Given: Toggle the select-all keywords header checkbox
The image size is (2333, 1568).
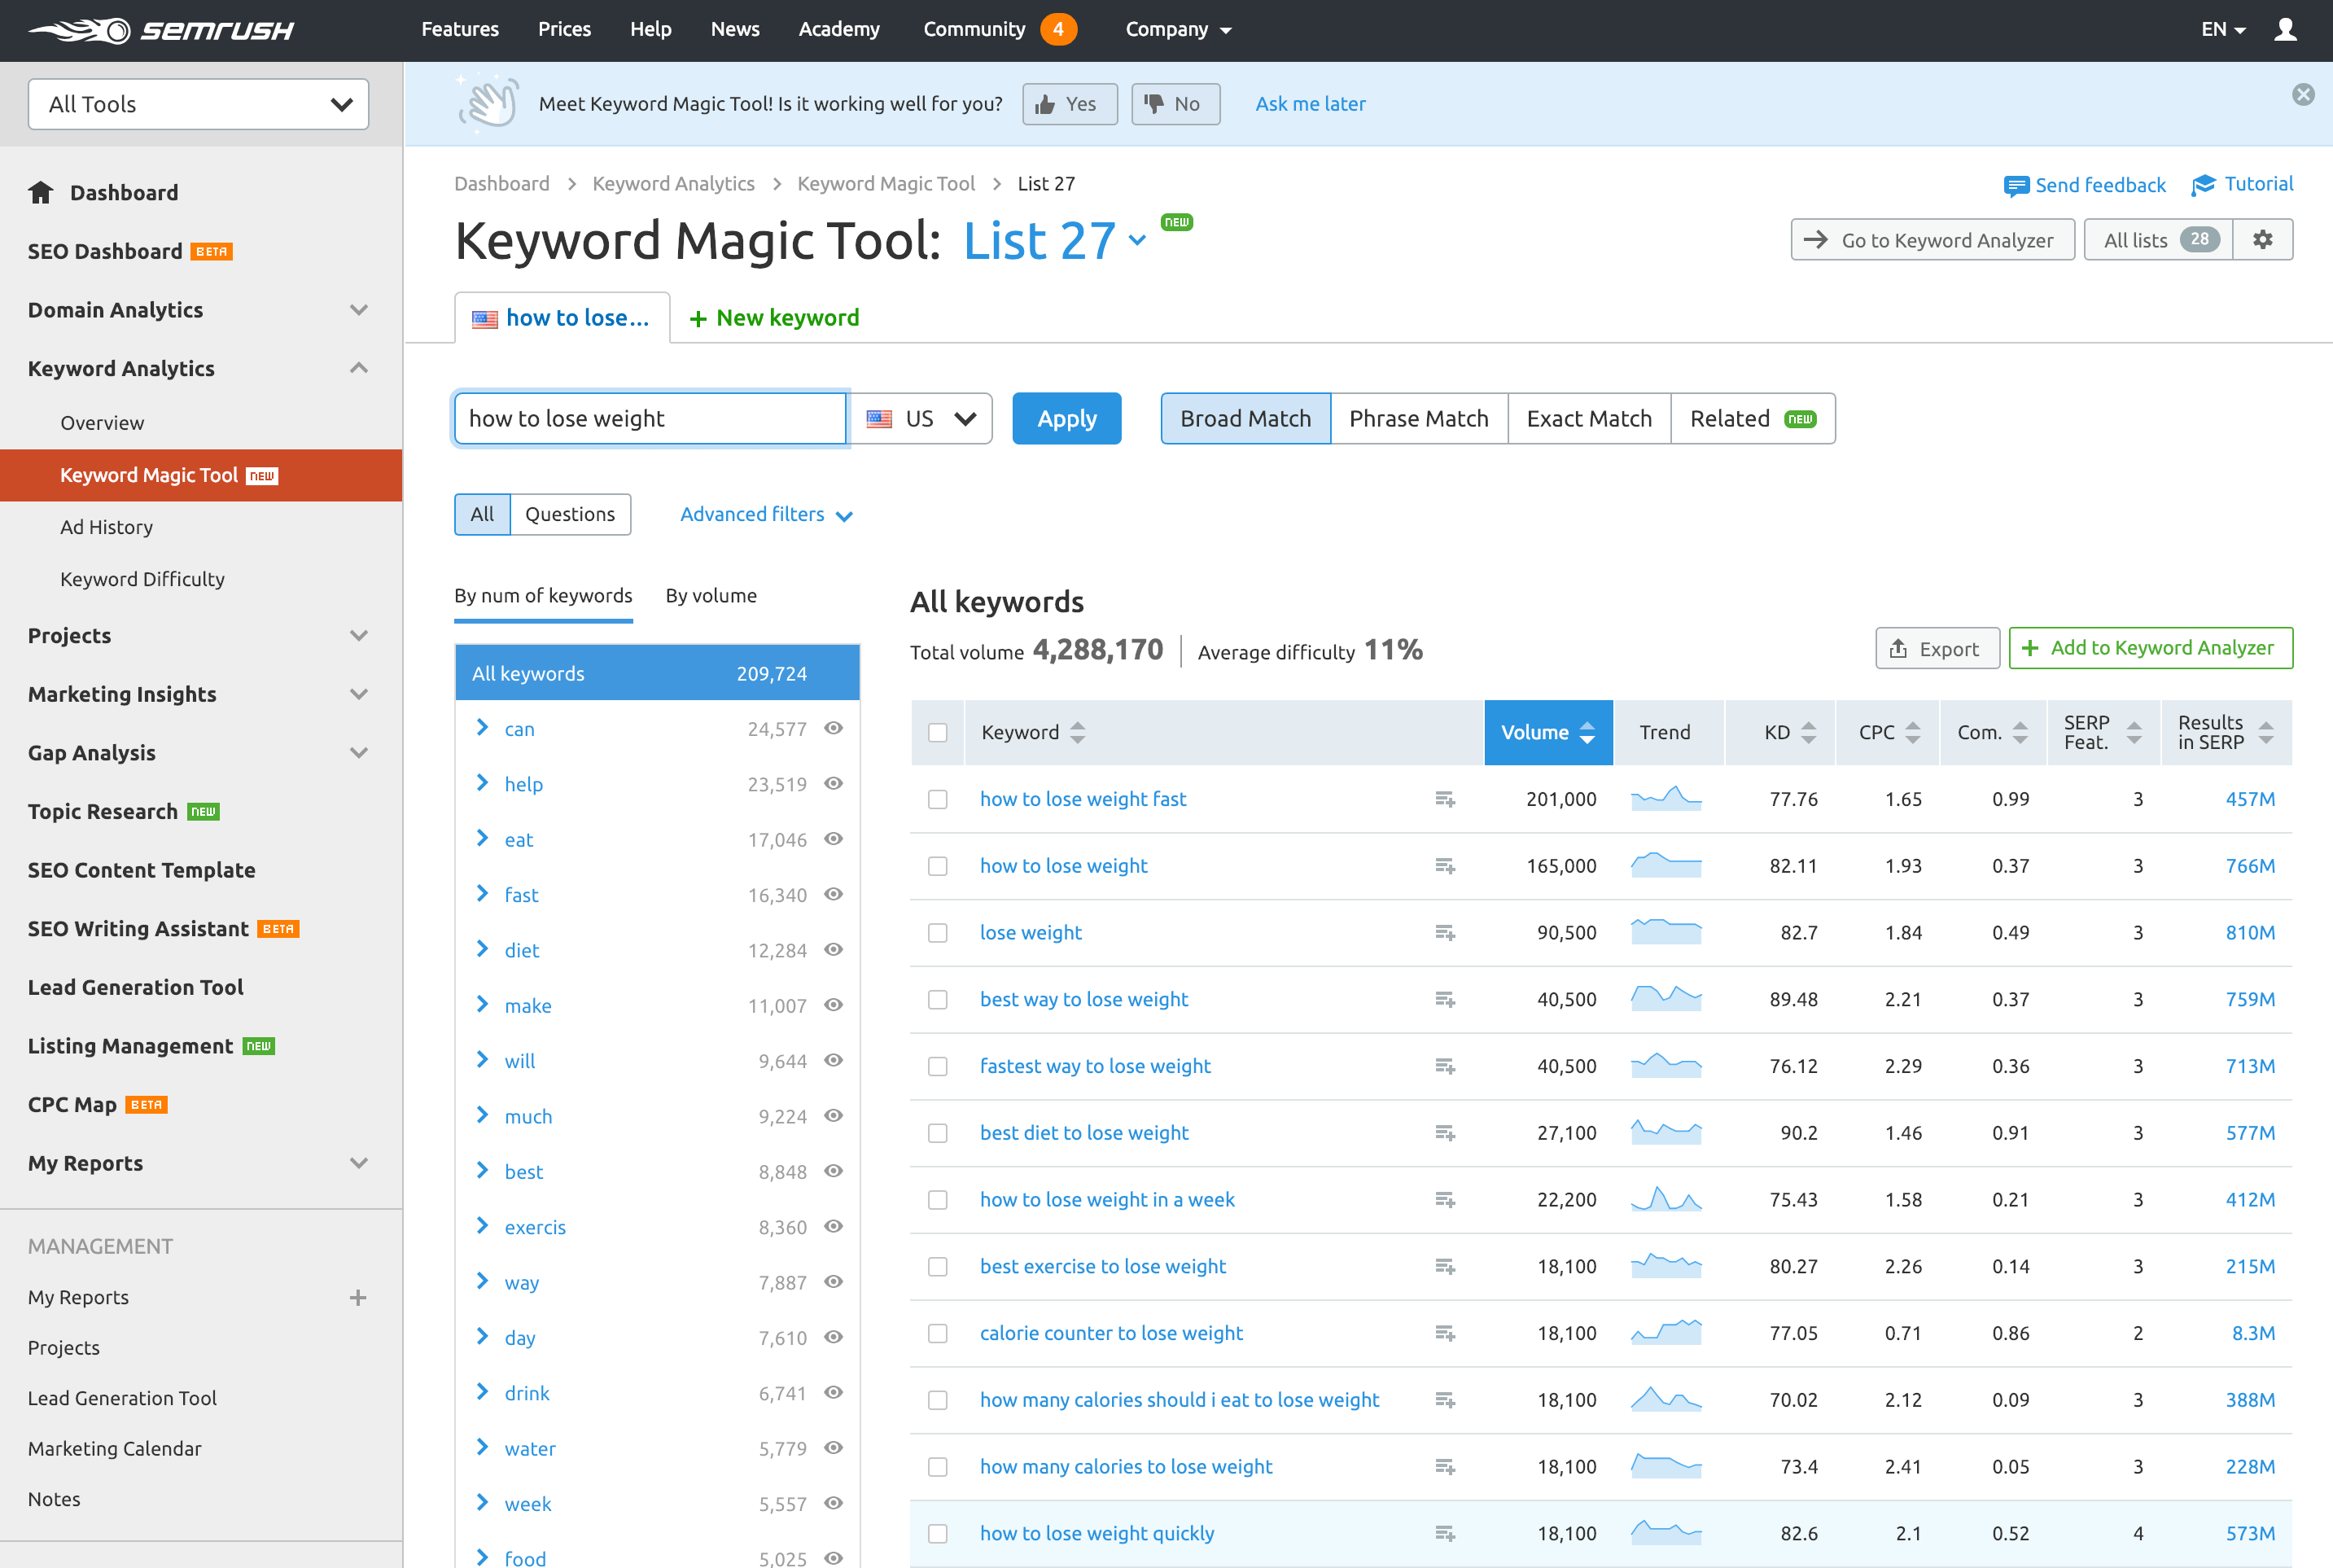Looking at the screenshot, I should [938, 732].
